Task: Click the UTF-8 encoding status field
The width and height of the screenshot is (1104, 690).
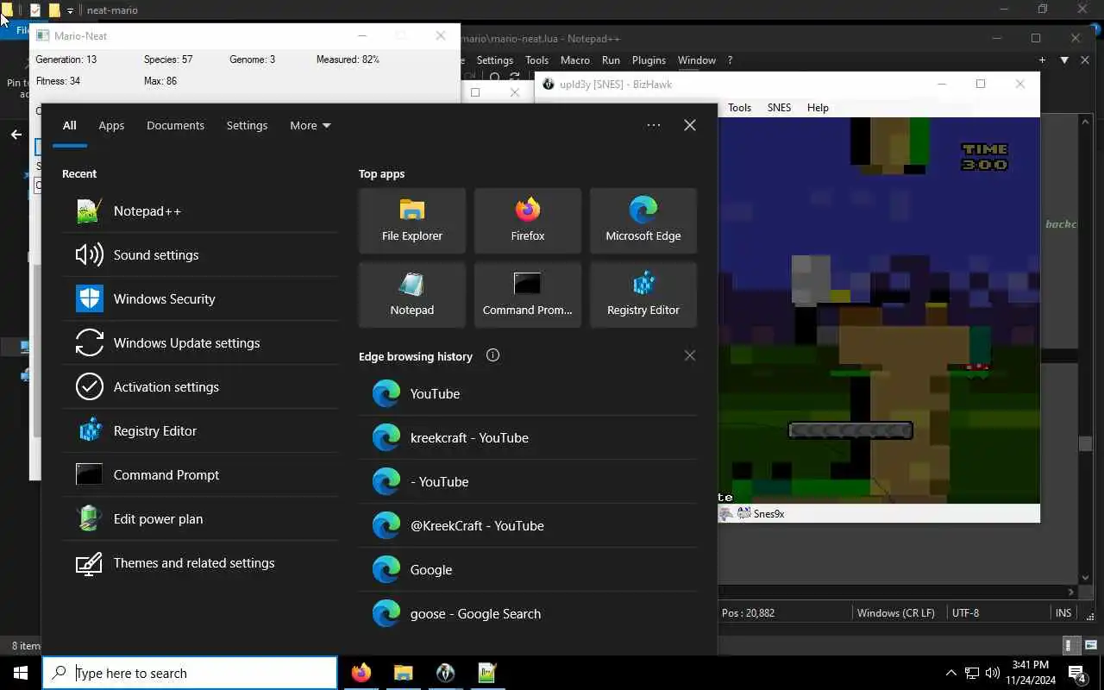Action: pyautogui.click(x=965, y=613)
